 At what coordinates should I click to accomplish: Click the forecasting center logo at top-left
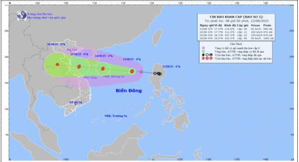(21, 16)
